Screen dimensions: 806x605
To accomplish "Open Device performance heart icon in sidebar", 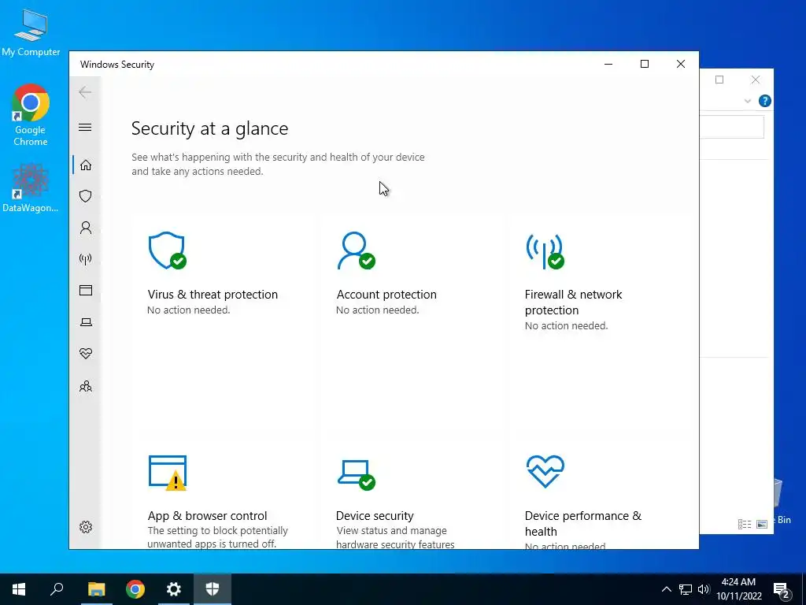I will pyautogui.click(x=86, y=354).
